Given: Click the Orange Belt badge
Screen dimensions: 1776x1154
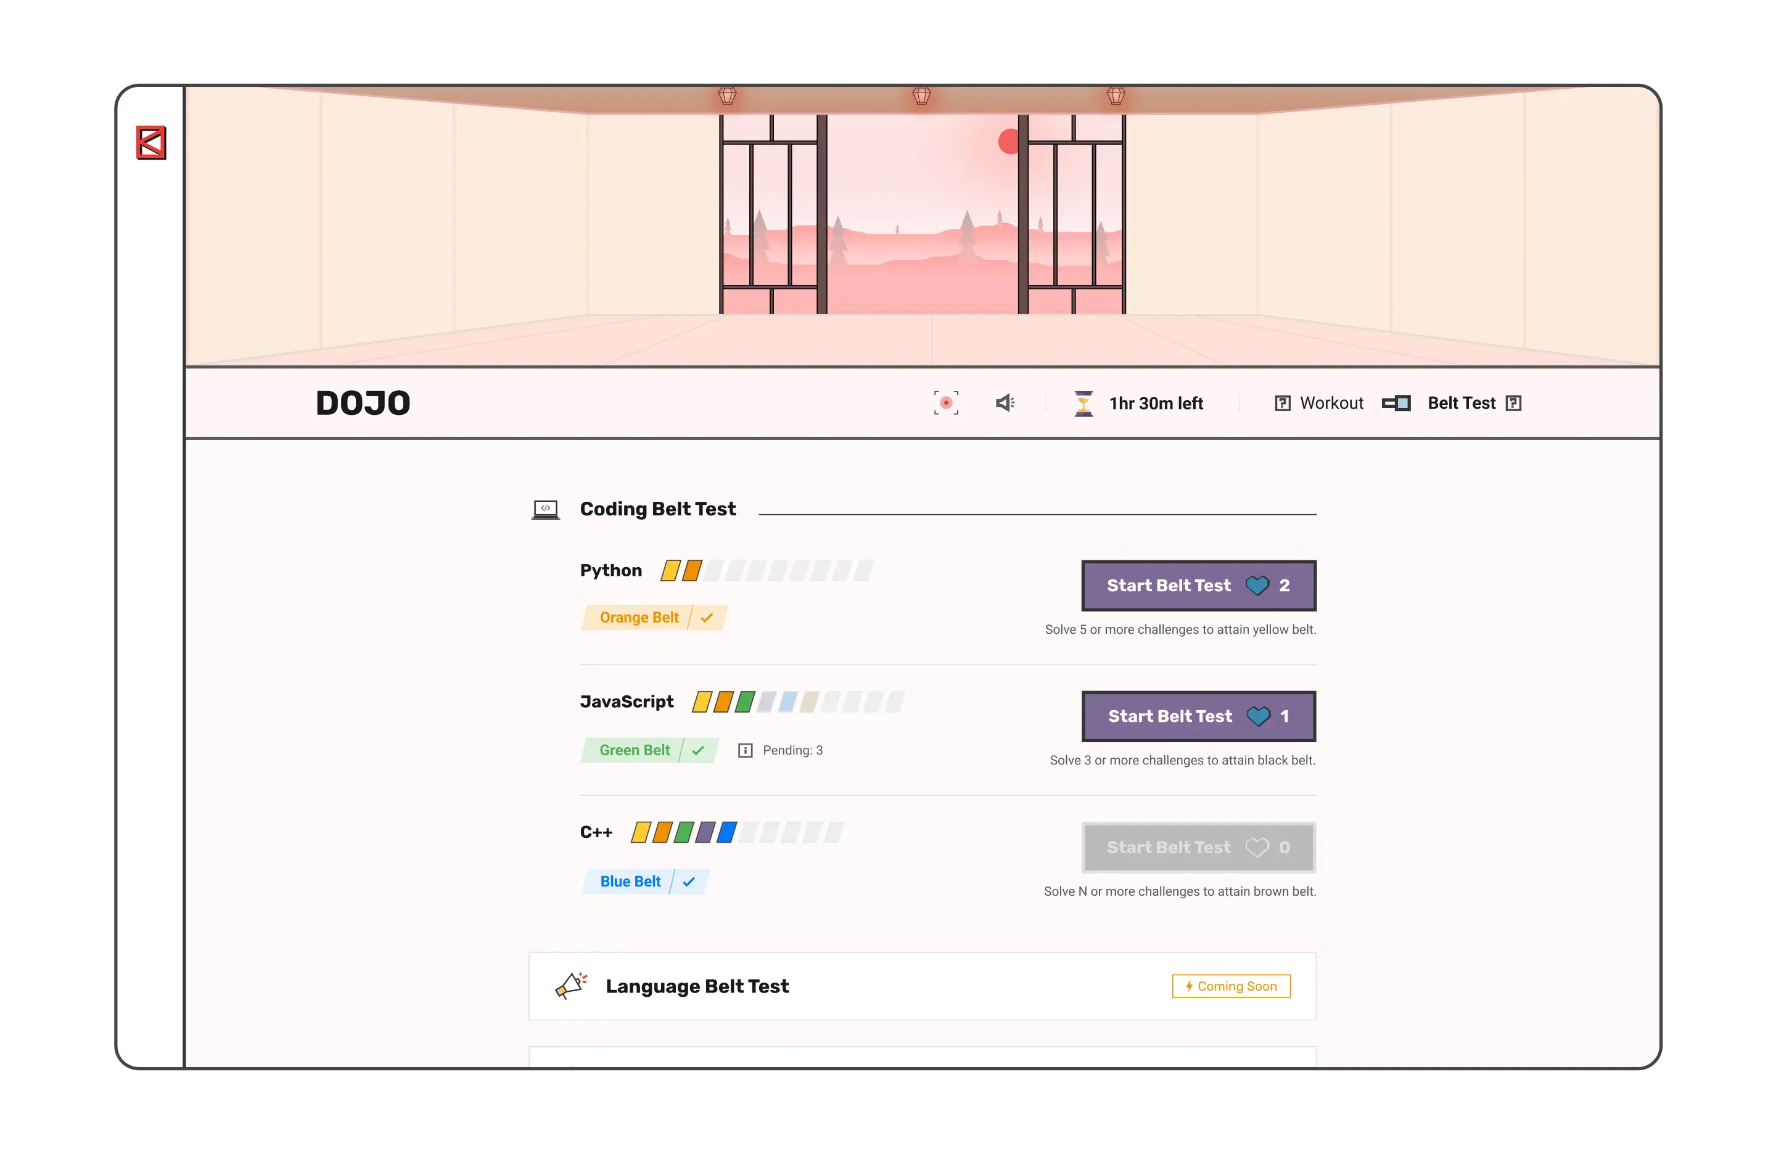Looking at the screenshot, I should coord(654,618).
